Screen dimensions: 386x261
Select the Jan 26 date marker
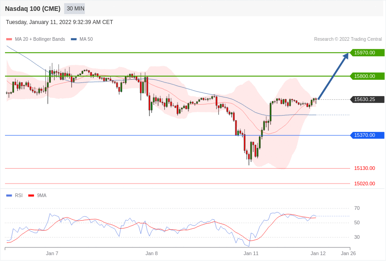pos(348,253)
